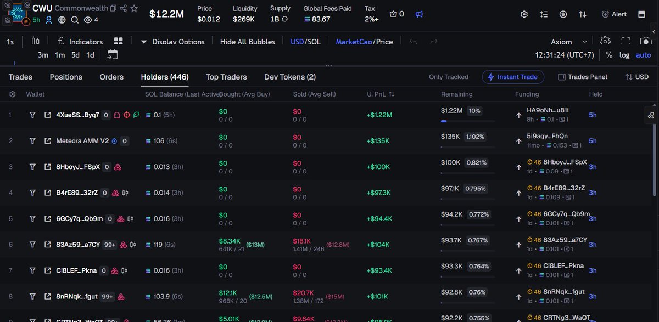
Task: Enter fullscreen chart mode
Action: (626, 41)
